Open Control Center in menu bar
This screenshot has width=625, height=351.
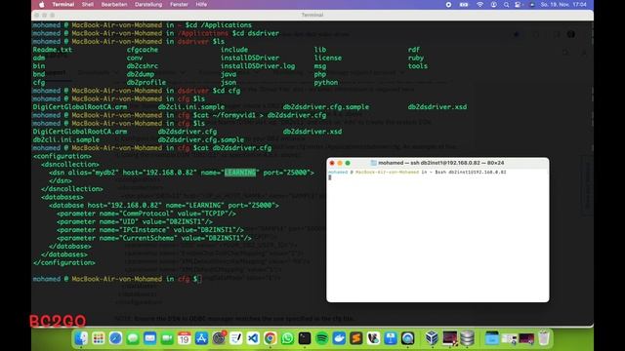click(518, 4)
